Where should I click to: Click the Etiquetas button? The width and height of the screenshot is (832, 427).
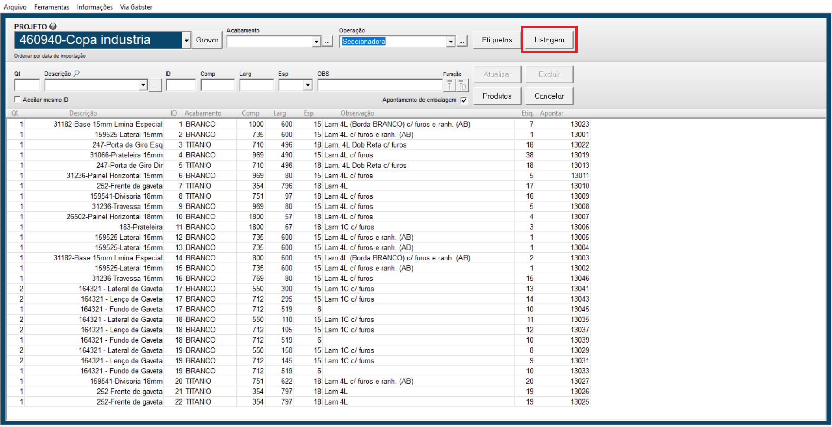497,40
